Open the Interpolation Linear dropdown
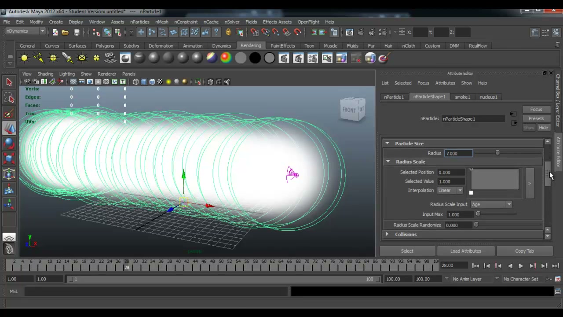The image size is (563, 317). click(x=450, y=190)
